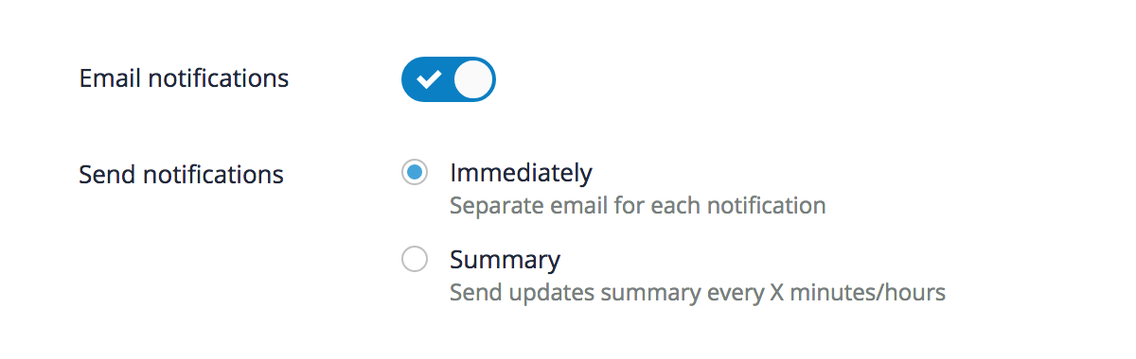Pick the Summary heading above its description
1136x359 pixels.
(x=505, y=259)
